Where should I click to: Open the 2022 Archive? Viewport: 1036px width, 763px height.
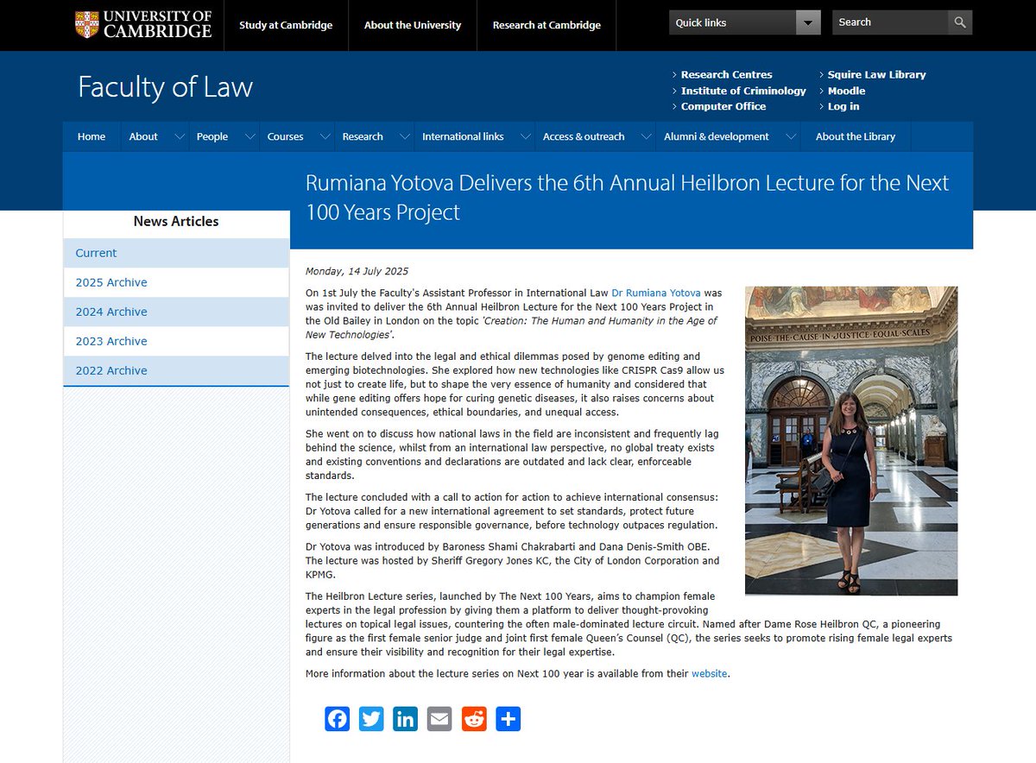[176, 370]
